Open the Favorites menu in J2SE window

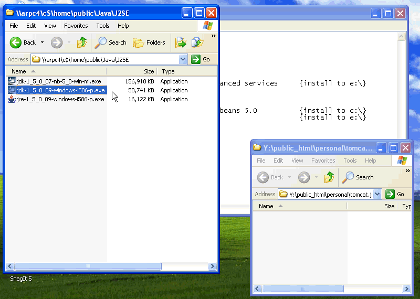76,26
